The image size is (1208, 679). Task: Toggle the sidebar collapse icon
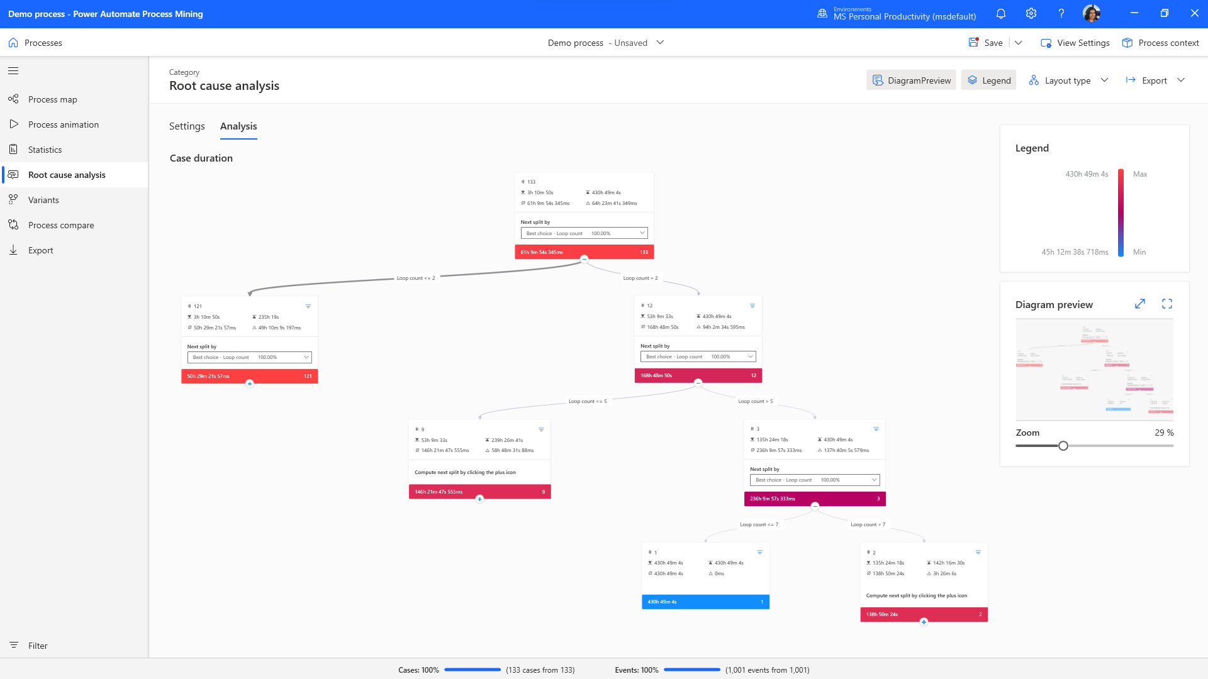point(13,70)
